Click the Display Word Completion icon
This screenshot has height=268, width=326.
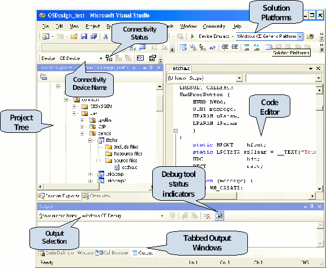212,47
